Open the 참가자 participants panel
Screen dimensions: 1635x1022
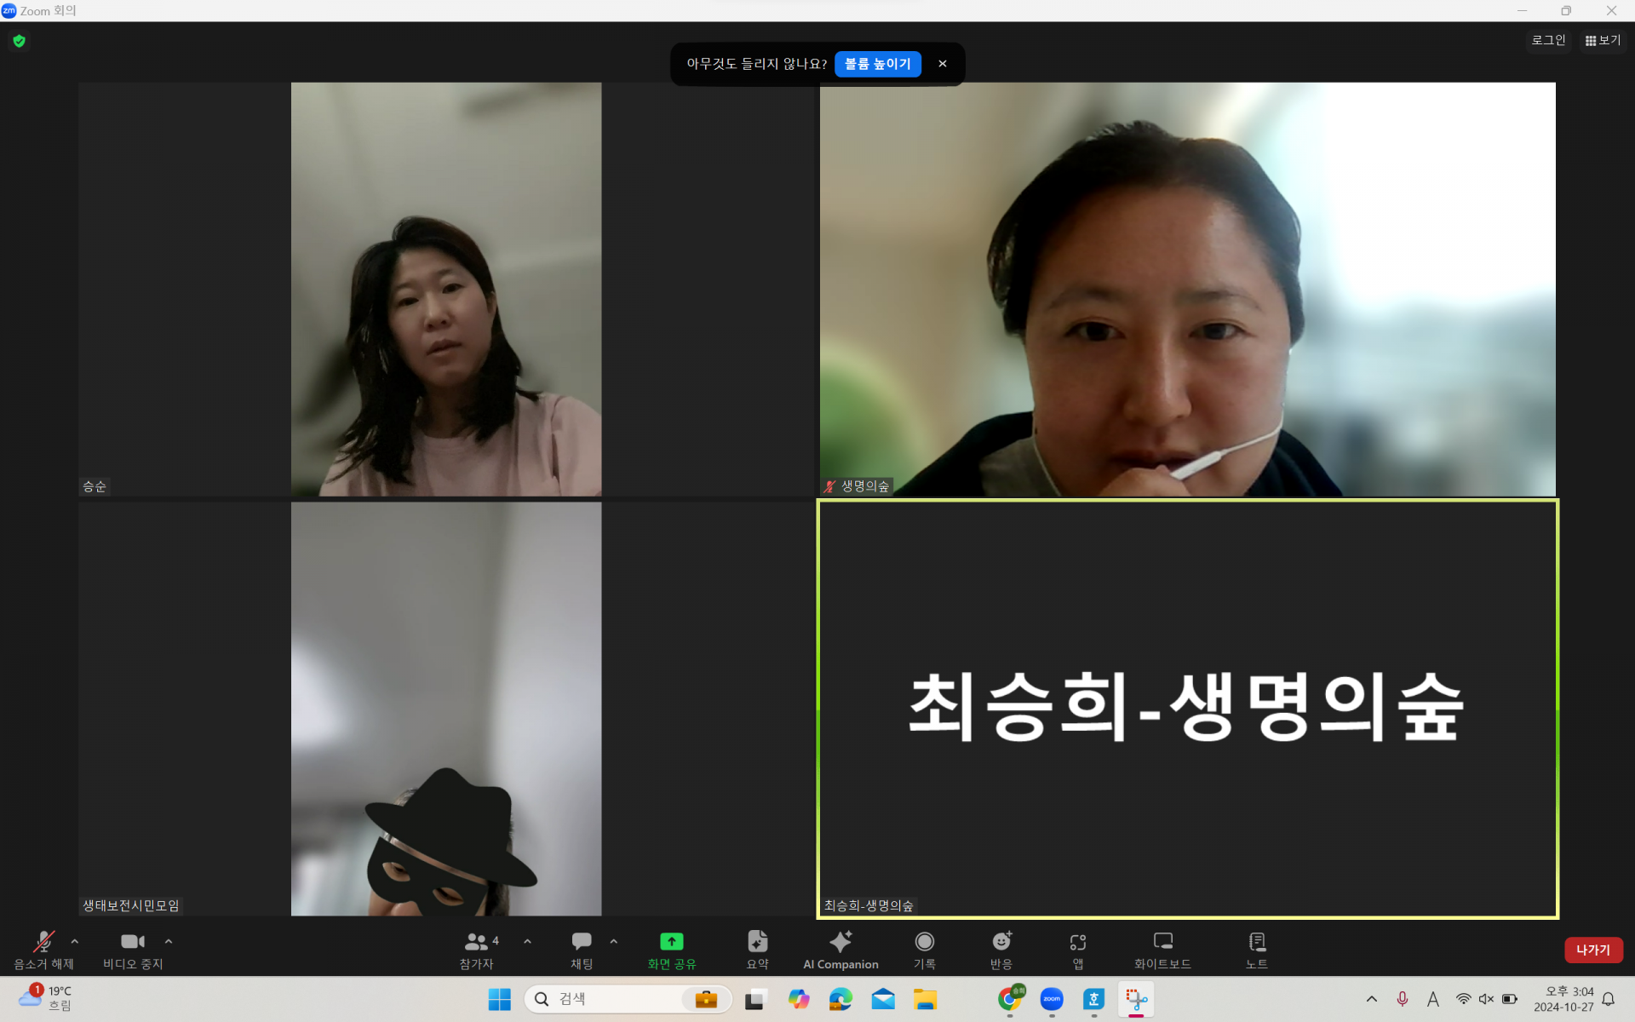[x=478, y=950]
